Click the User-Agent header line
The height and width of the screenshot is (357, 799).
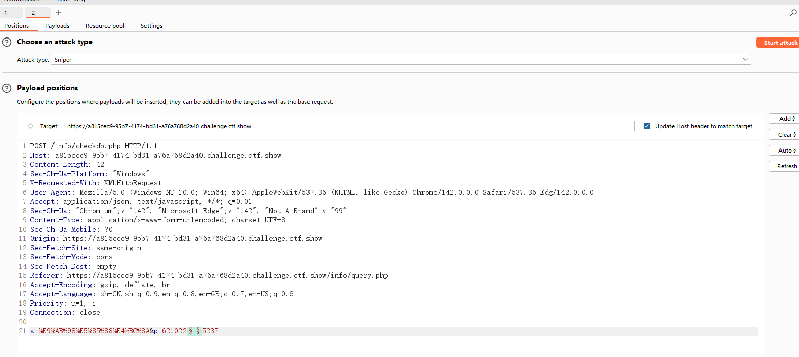tap(312, 192)
